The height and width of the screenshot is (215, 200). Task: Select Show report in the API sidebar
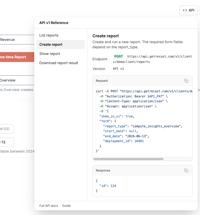61,54
